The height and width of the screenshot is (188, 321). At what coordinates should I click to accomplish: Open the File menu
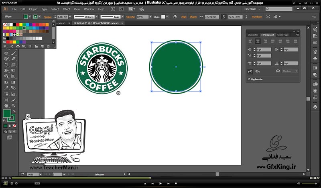pos(14,9)
